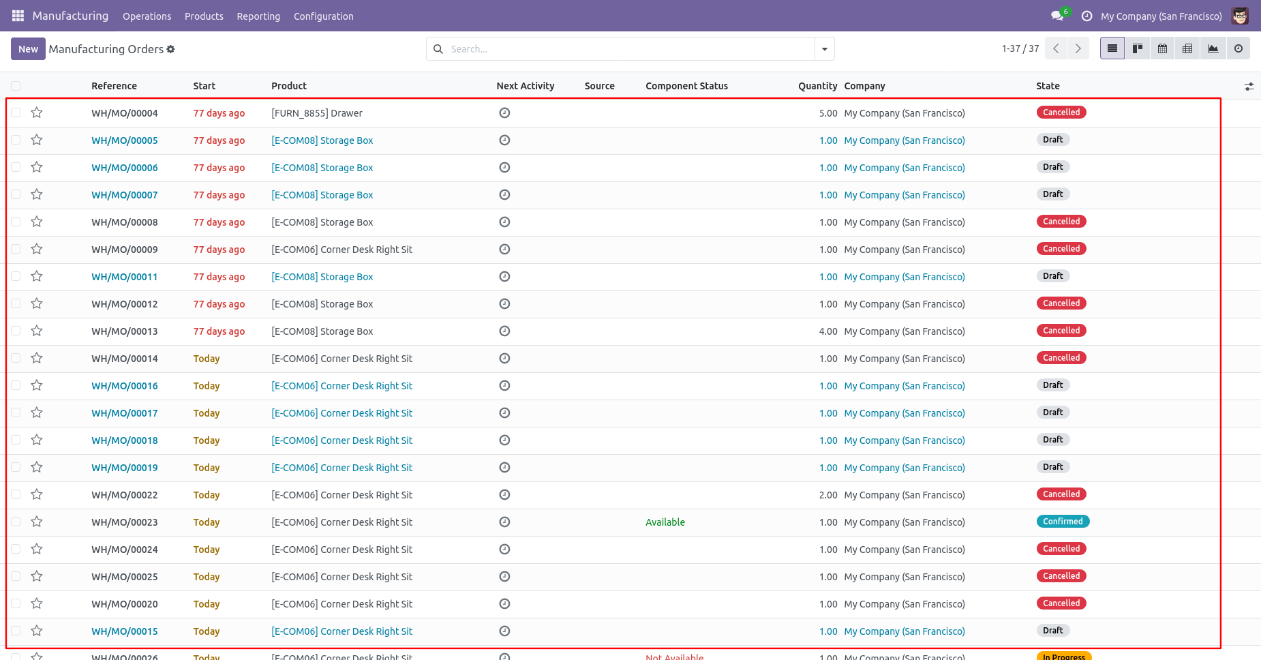This screenshot has width=1261, height=660.
Task: Star order WH/MO/00016 as favorite
Action: 37,385
